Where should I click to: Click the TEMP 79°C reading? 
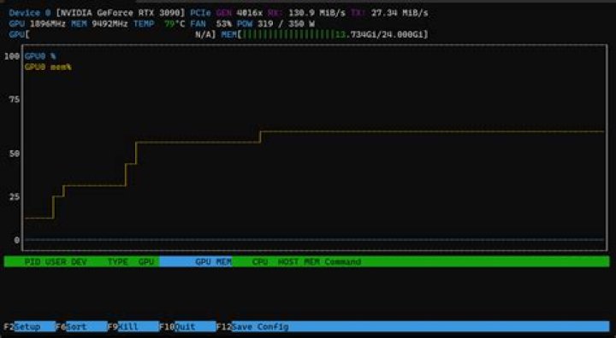pos(159,24)
